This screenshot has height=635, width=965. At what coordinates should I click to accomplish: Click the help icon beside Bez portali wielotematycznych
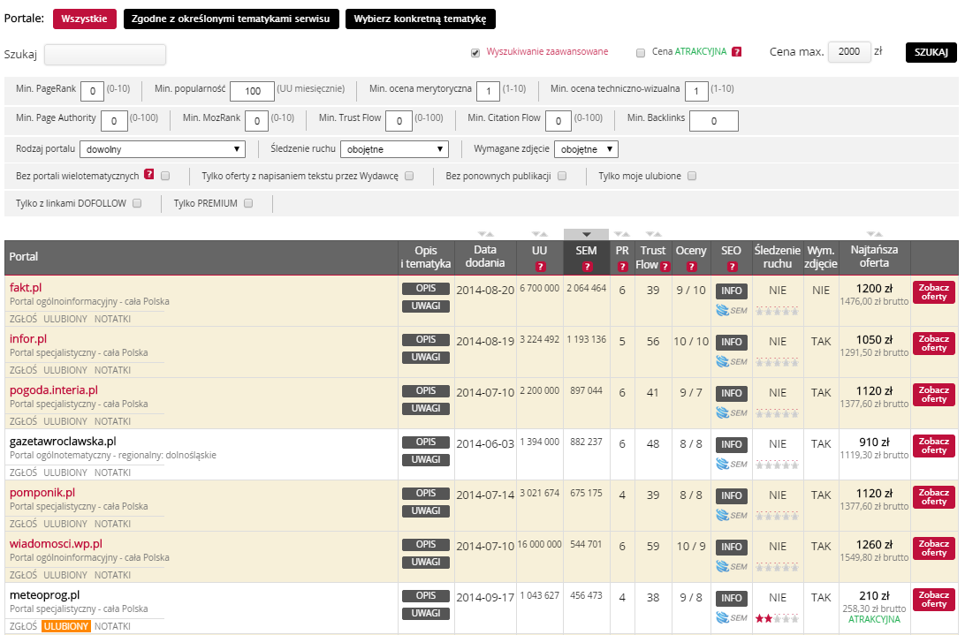149,174
